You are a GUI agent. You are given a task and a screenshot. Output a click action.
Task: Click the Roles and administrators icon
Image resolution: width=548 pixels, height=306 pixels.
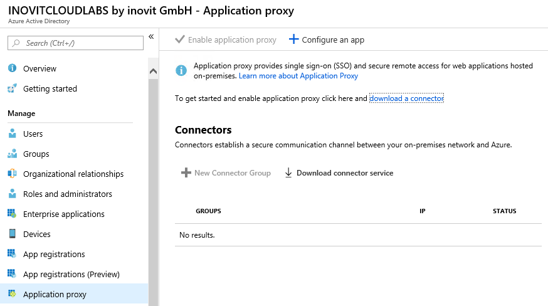tap(13, 194)
